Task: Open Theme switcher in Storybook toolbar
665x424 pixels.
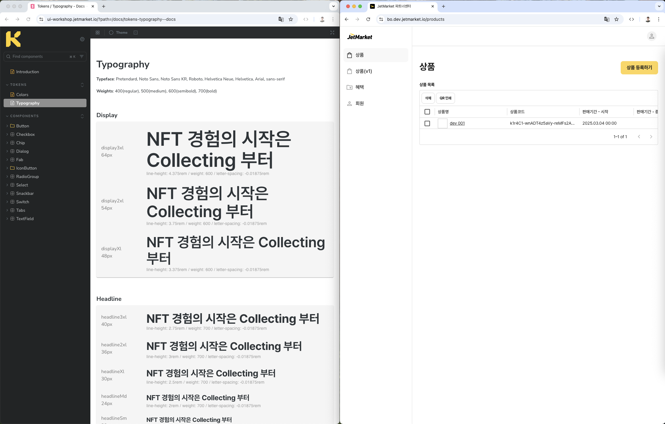Action: click(118, 33)
